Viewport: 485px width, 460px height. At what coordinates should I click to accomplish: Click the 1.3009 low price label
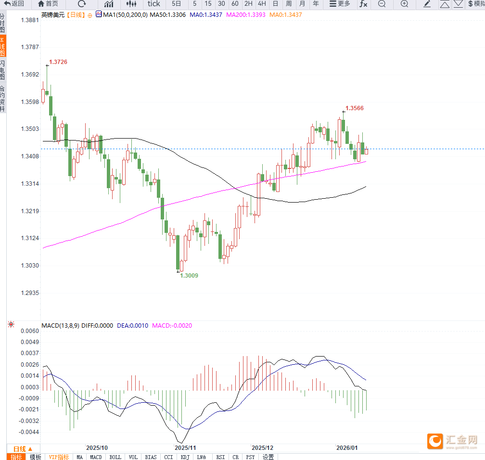click(189, 275)
